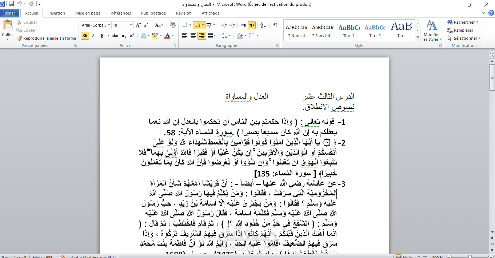Minimize the ribbon with the caret toggle

click(x=484, y=13)
